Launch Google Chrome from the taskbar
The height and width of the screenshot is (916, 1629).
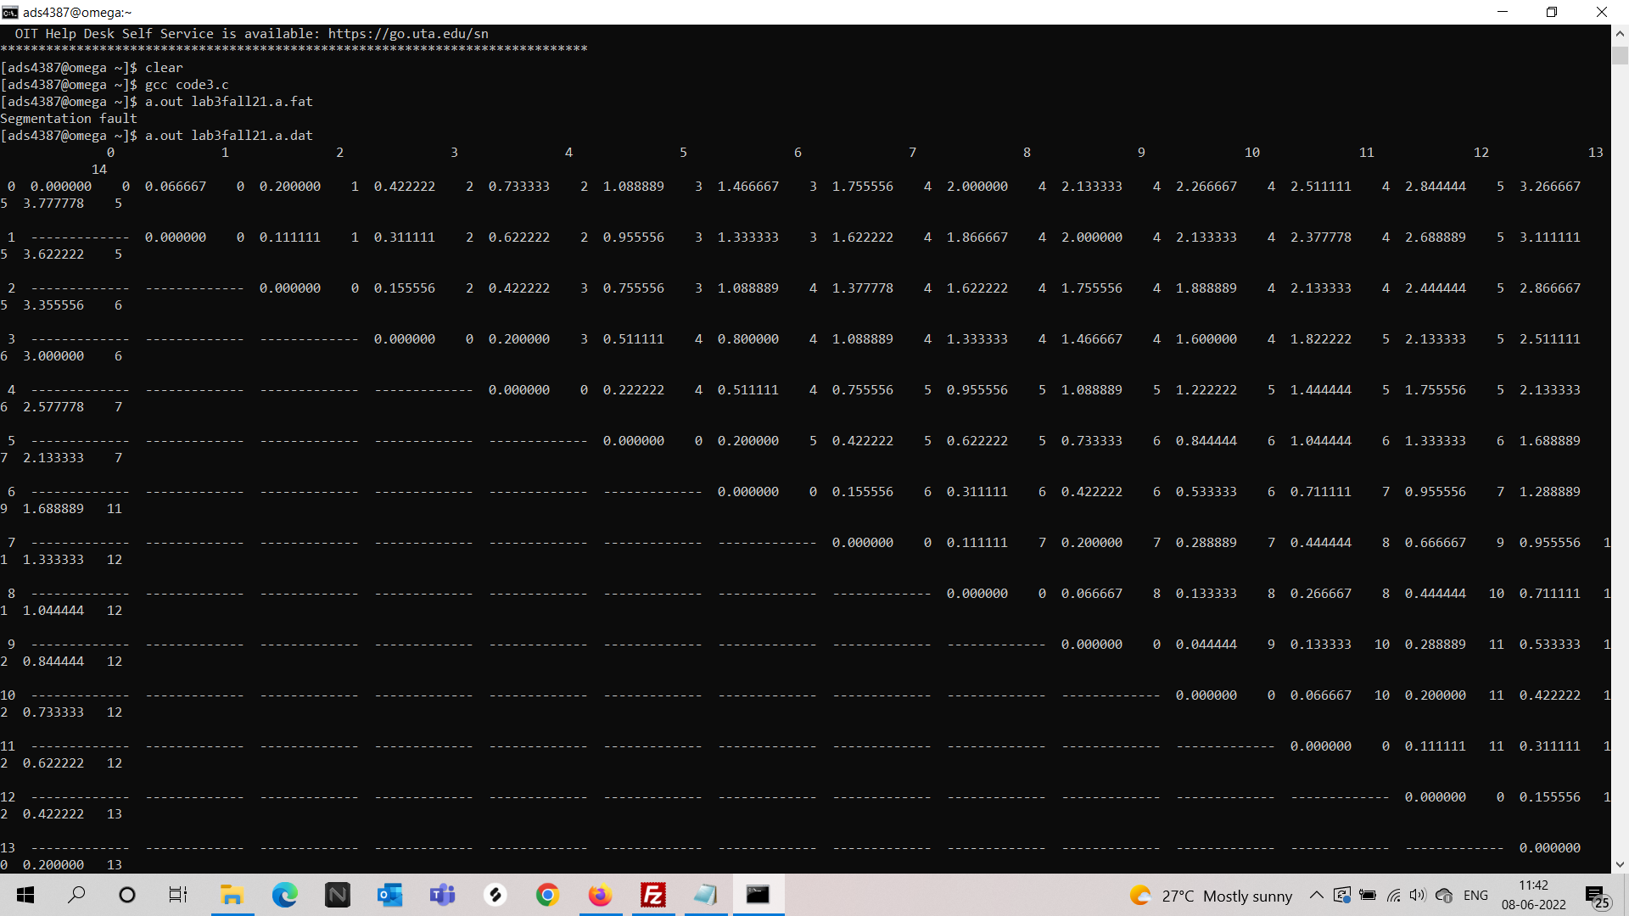click(547, 895)
